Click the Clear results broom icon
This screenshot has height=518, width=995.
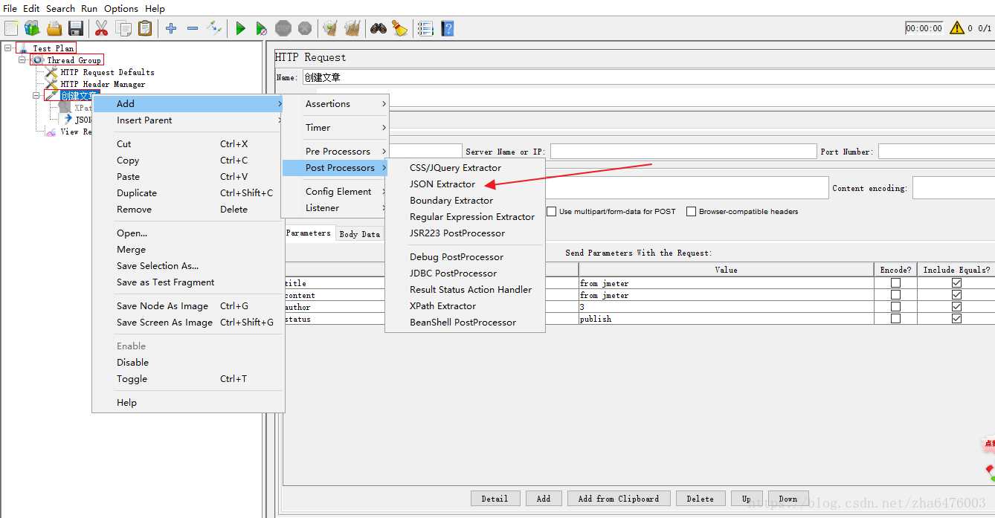tap(330, 28)
